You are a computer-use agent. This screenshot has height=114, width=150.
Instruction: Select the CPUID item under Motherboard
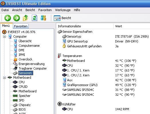point(23,87)
